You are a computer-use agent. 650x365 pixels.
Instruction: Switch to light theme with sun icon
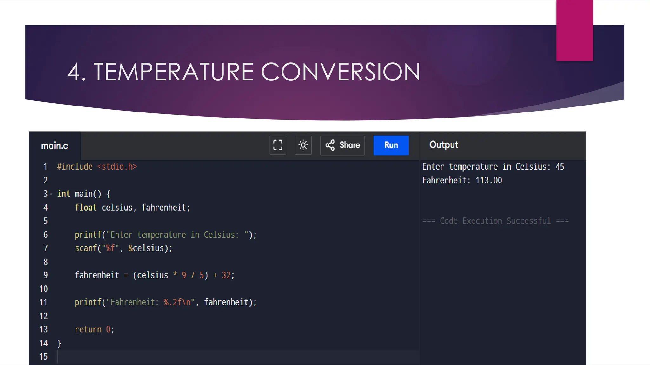(x=303, y=145)
